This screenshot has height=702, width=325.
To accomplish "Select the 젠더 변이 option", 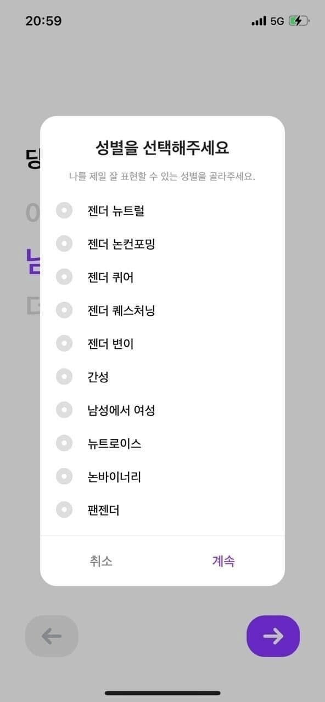I will coord(64,344).
